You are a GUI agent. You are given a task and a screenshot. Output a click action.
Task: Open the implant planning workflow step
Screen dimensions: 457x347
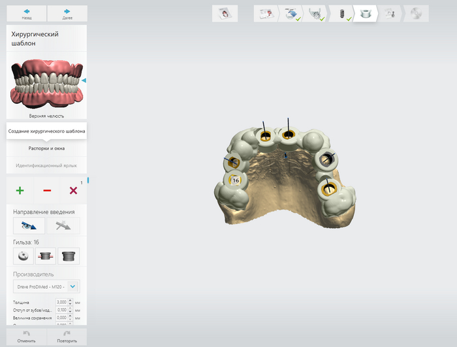coord(342,14)
